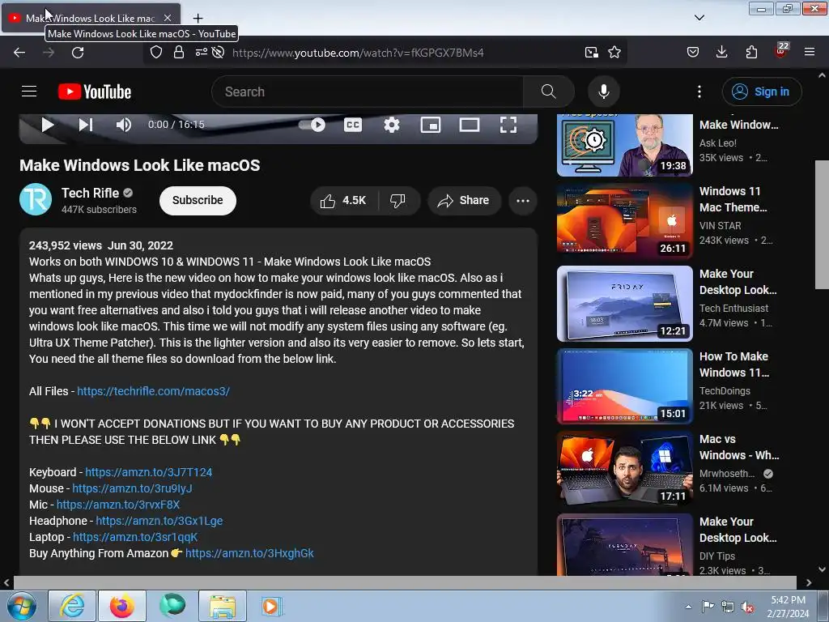This screenshot has height=622, width=829.
Task: Open the Keyboard Amazon link
Action: (149, 472)
